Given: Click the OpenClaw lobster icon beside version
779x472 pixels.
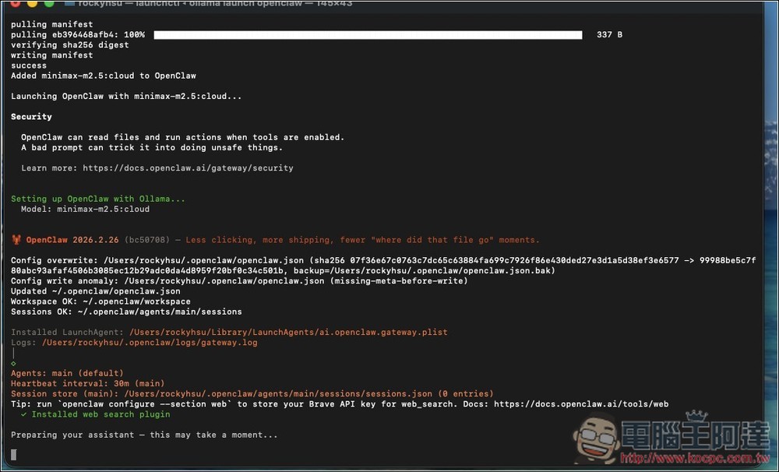Looking at the screenshot, I should coord(16,239).
